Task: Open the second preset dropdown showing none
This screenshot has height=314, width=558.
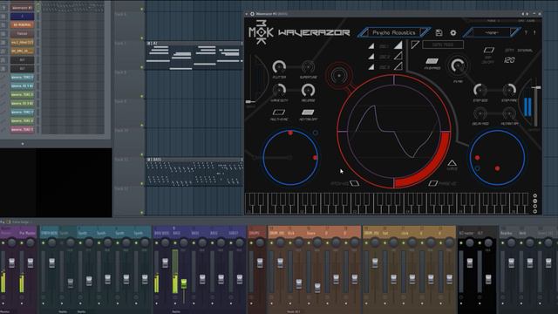Action: coord(492,33)
